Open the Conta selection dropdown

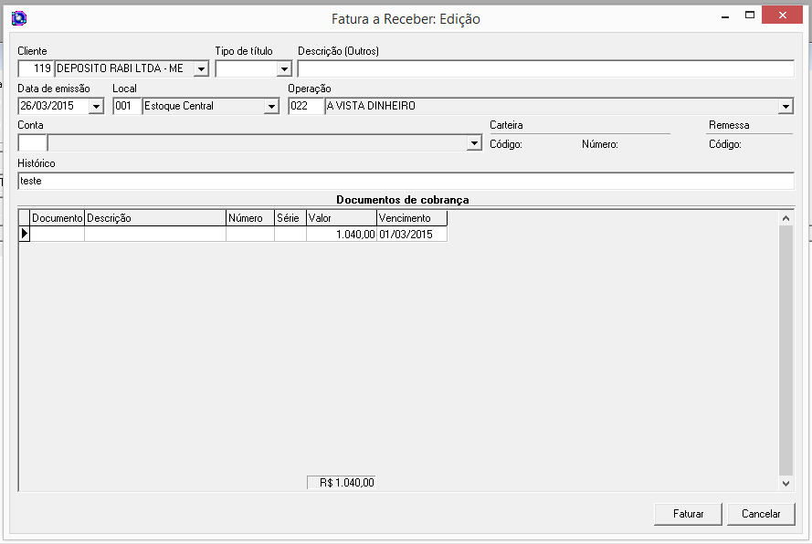pos(474,142)
